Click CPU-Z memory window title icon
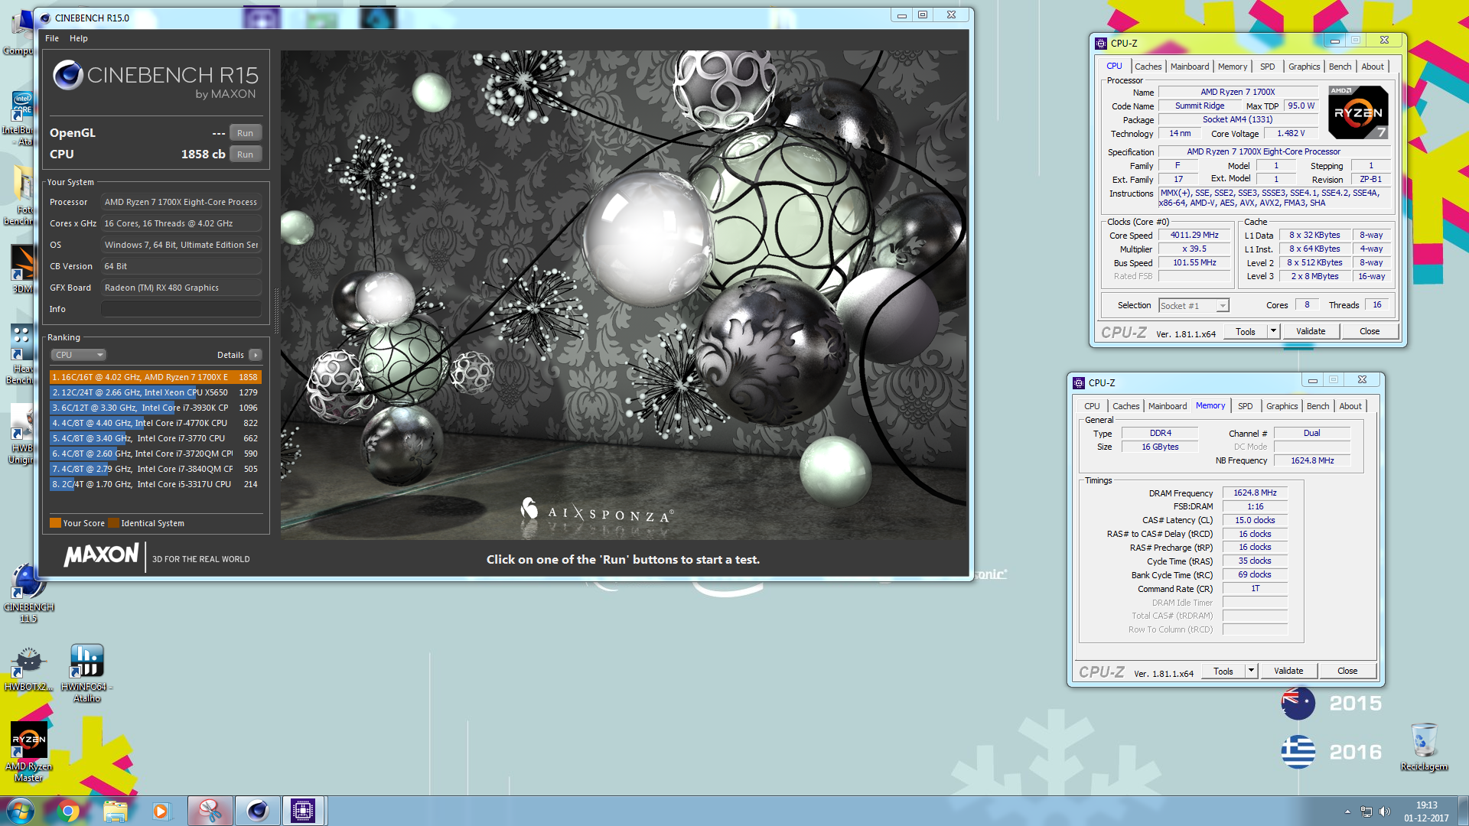The image size is (1469, 826). click(1079, 383)
